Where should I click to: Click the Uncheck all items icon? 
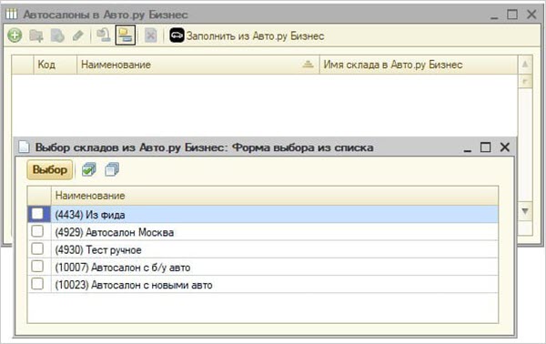(x=112, y=169)
